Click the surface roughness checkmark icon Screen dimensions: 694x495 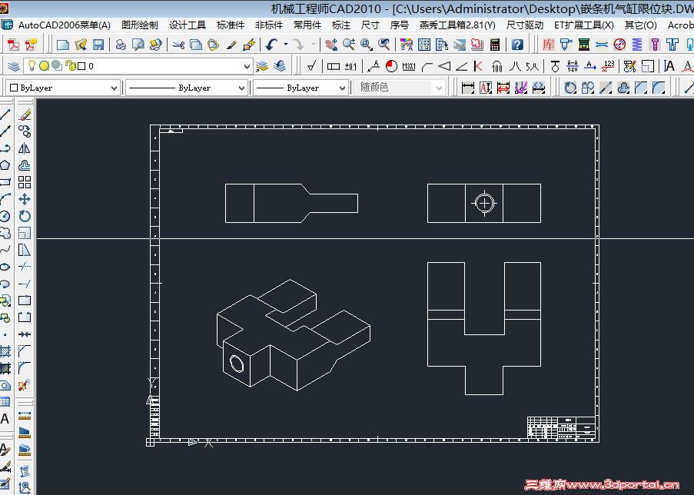(311, 66)
